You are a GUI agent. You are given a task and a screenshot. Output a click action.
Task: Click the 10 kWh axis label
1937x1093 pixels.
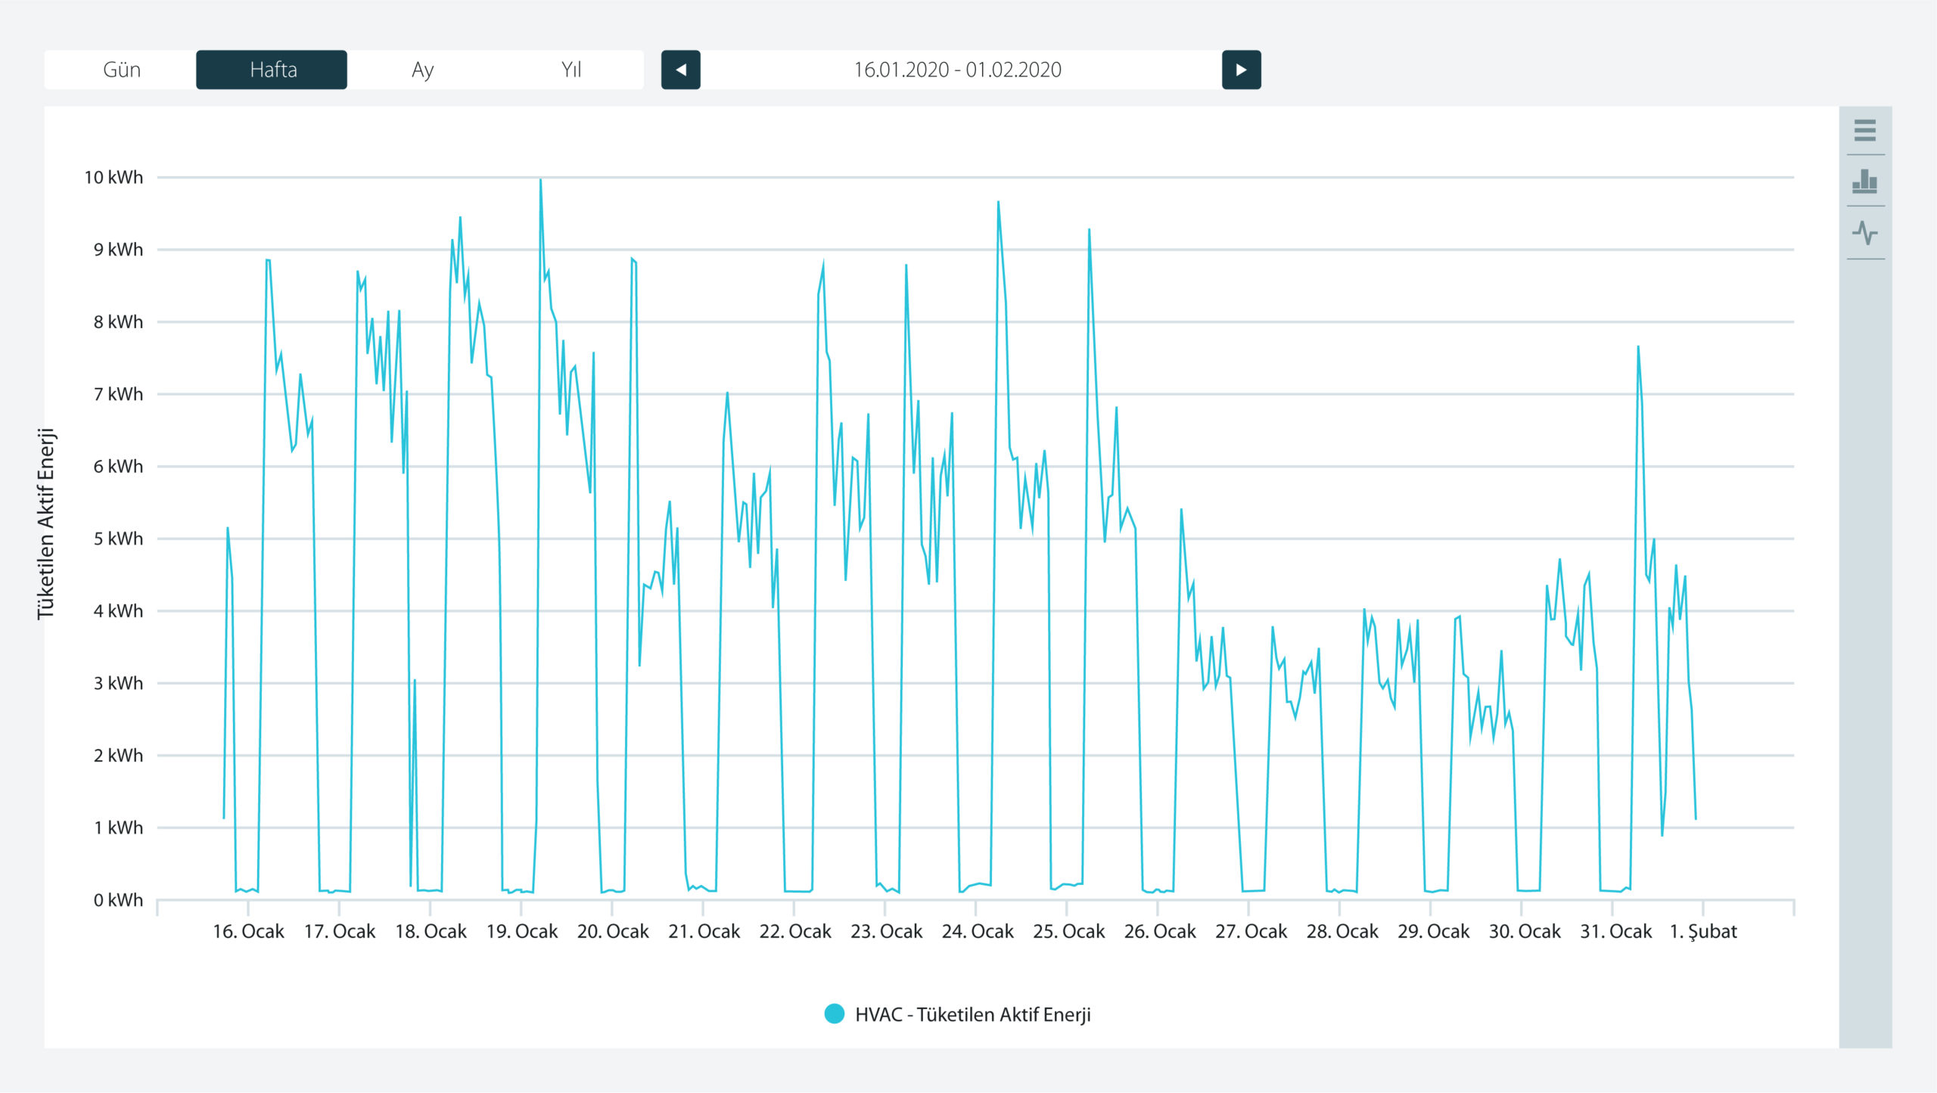[113, 178]
